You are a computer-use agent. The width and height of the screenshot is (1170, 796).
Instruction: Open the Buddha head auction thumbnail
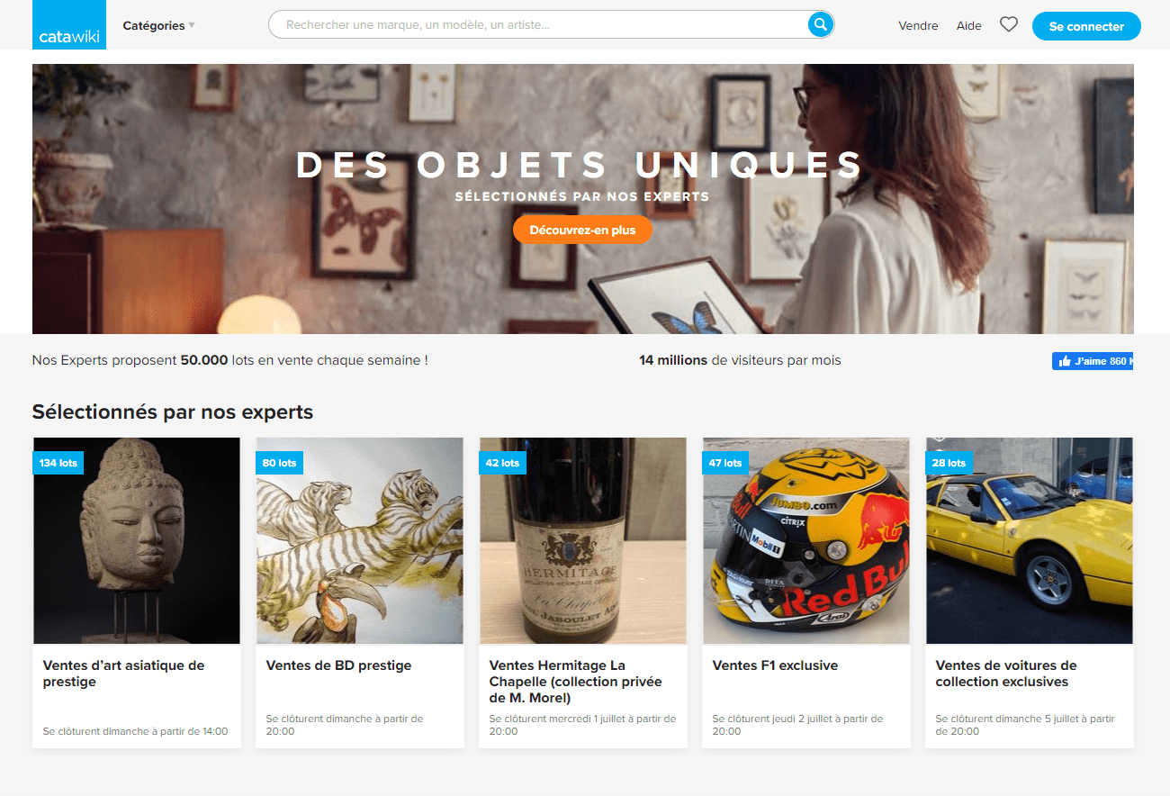pos(137,541)
